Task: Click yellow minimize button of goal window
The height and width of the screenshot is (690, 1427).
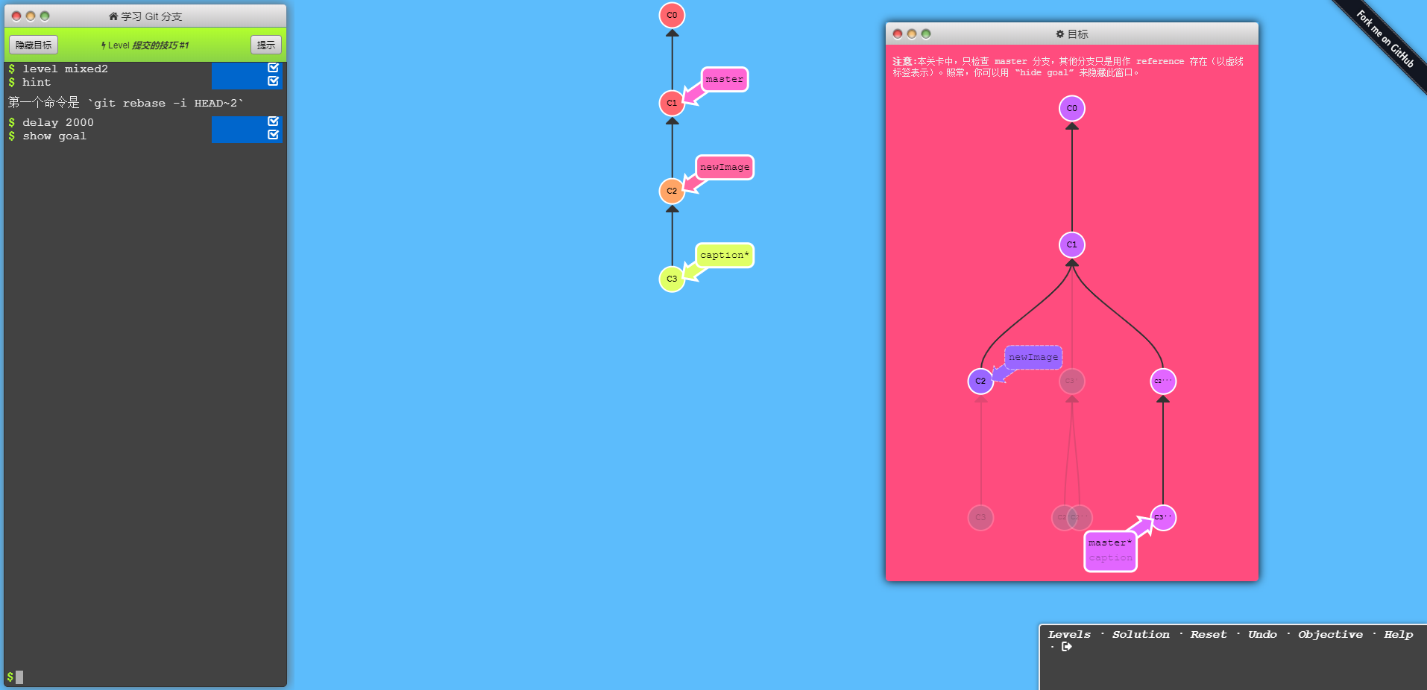Action: pos(912,34)
